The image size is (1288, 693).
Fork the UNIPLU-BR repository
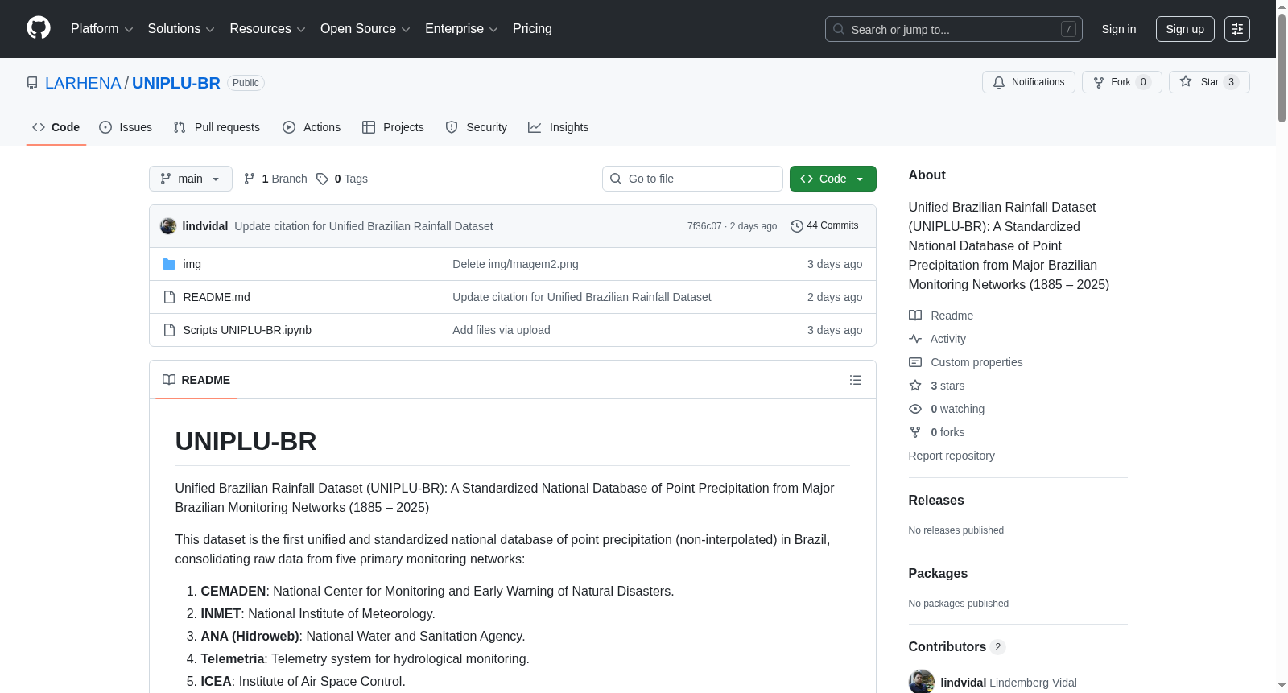tap(1122, 82)
